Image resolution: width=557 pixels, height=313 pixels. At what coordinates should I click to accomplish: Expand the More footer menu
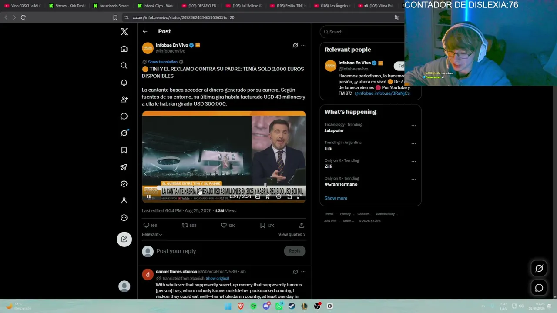348,221
